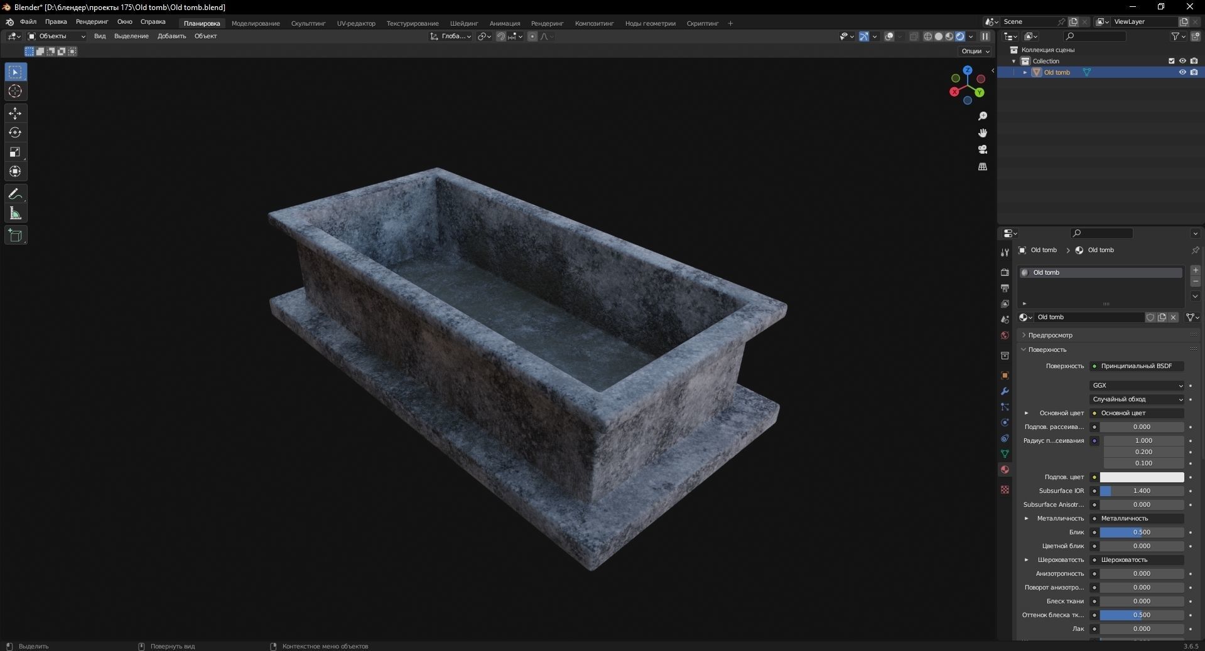Screen dimensions: 1205x651
Task: Switch to Solid viewport shading
Action: coord(939,36)
